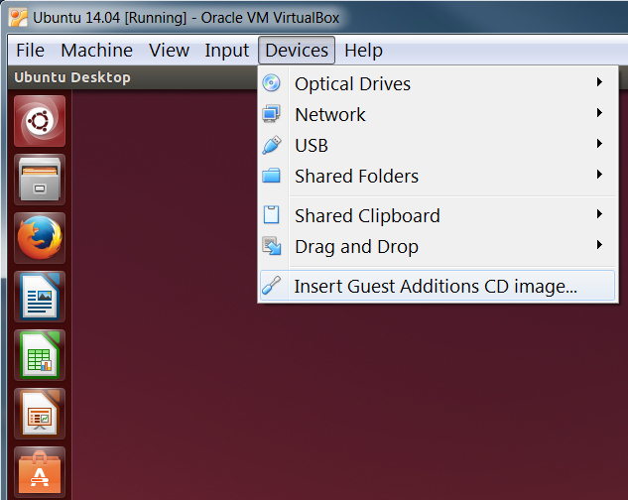Click the Guest Additions screwdriver icon

pos(272,286)
